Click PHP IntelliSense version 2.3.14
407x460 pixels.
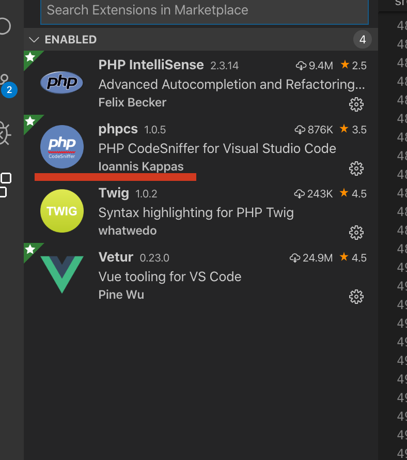click(224, 66)
